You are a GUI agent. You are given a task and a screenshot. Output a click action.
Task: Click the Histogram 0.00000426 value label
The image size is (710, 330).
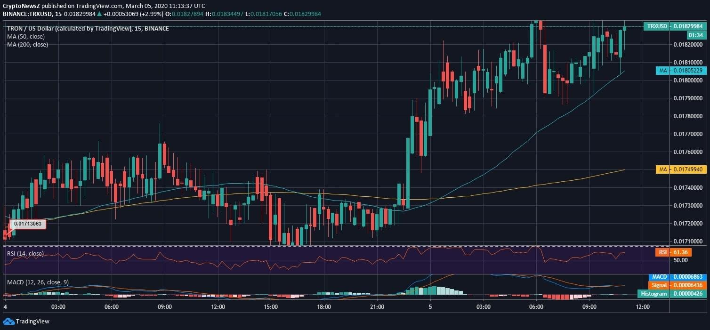click(673, 294)
